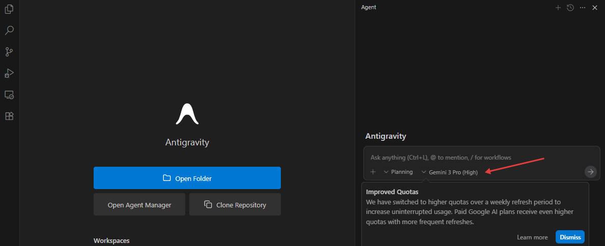
Task: Open the Remote Explorer view
Action: [x=9, y=95]
